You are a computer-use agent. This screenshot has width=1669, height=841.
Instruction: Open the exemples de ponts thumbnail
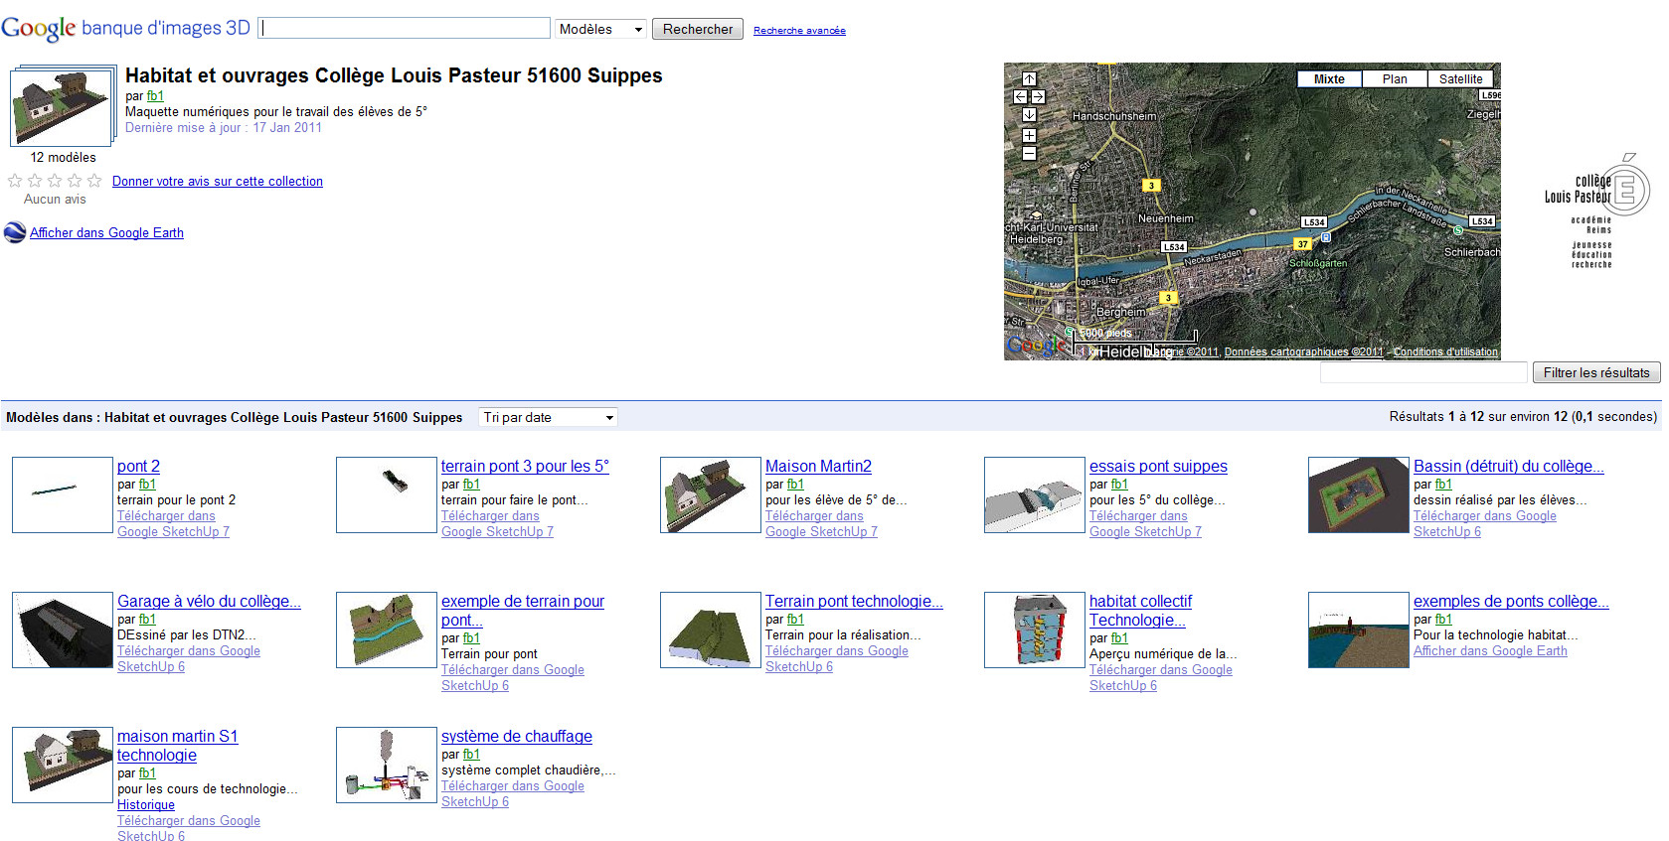1359,630
